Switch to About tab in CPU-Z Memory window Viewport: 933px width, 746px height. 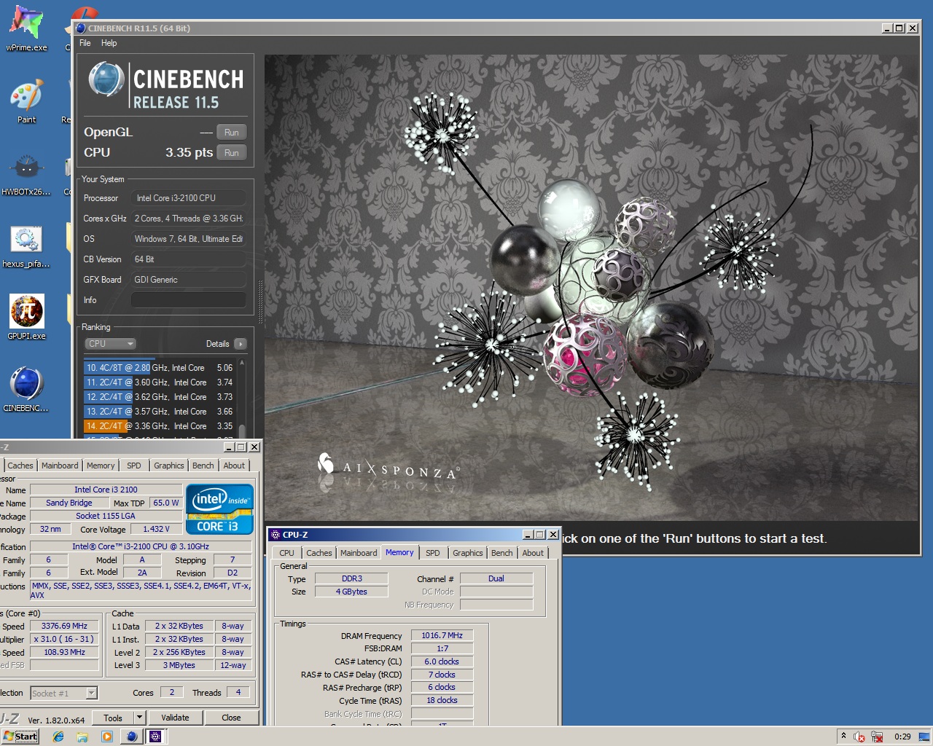pyautogui.click(x=533, y=553)
